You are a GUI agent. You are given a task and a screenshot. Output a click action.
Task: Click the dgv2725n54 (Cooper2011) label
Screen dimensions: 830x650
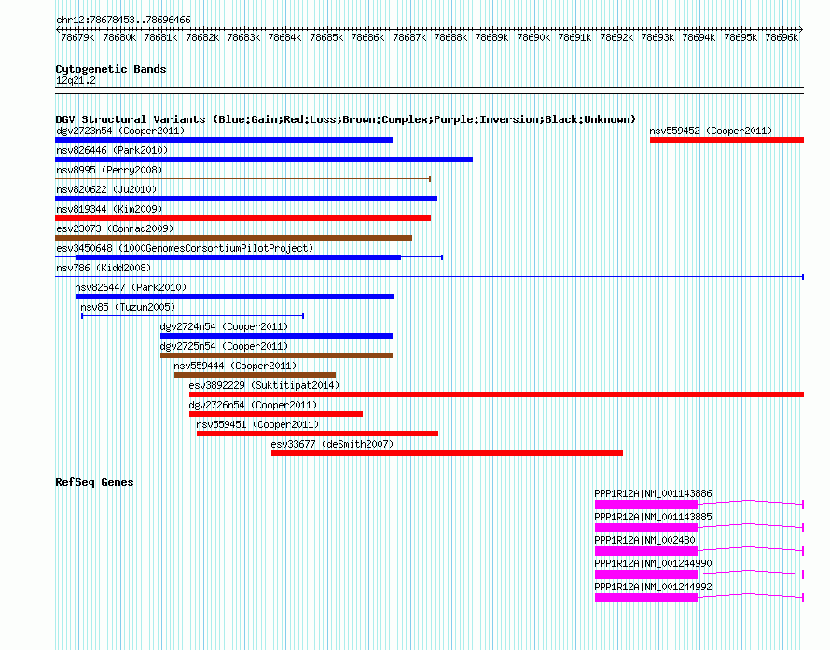coord(224,346)
